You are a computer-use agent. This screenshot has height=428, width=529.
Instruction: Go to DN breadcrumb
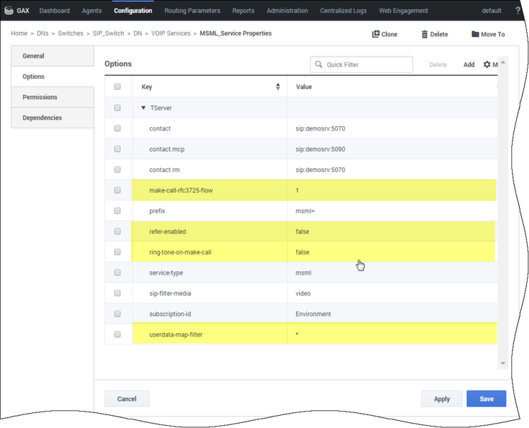coord(138,34)
